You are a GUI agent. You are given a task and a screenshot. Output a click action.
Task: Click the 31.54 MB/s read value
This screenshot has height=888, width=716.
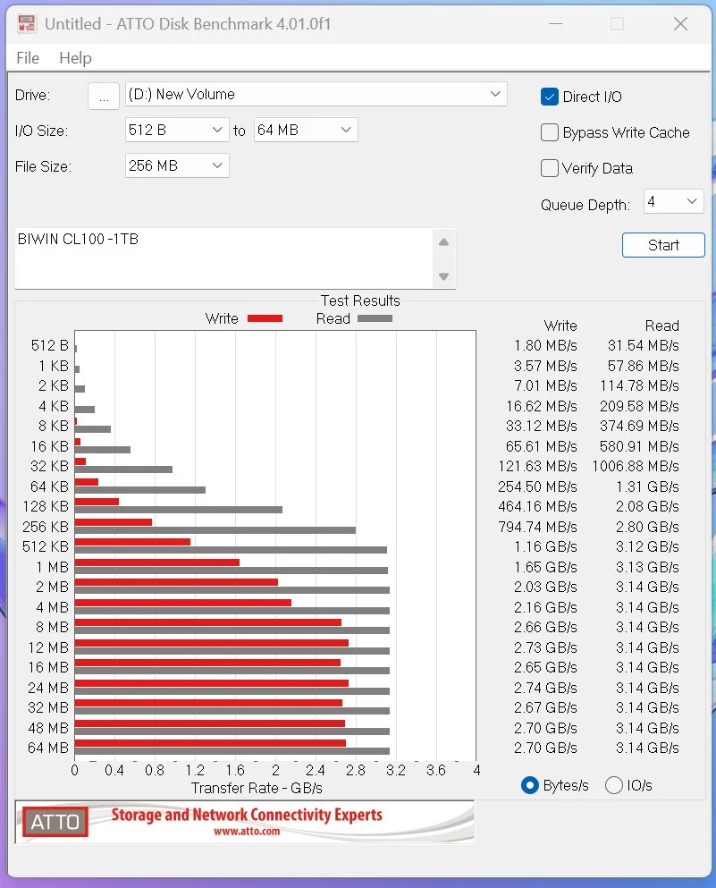[643, 345]
